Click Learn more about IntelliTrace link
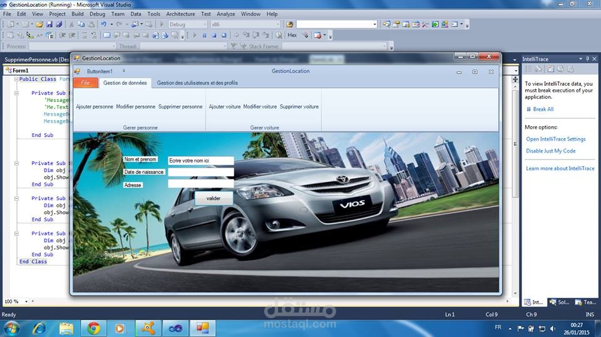This screenshot has width=601, height=337. (x=560, y=168)
